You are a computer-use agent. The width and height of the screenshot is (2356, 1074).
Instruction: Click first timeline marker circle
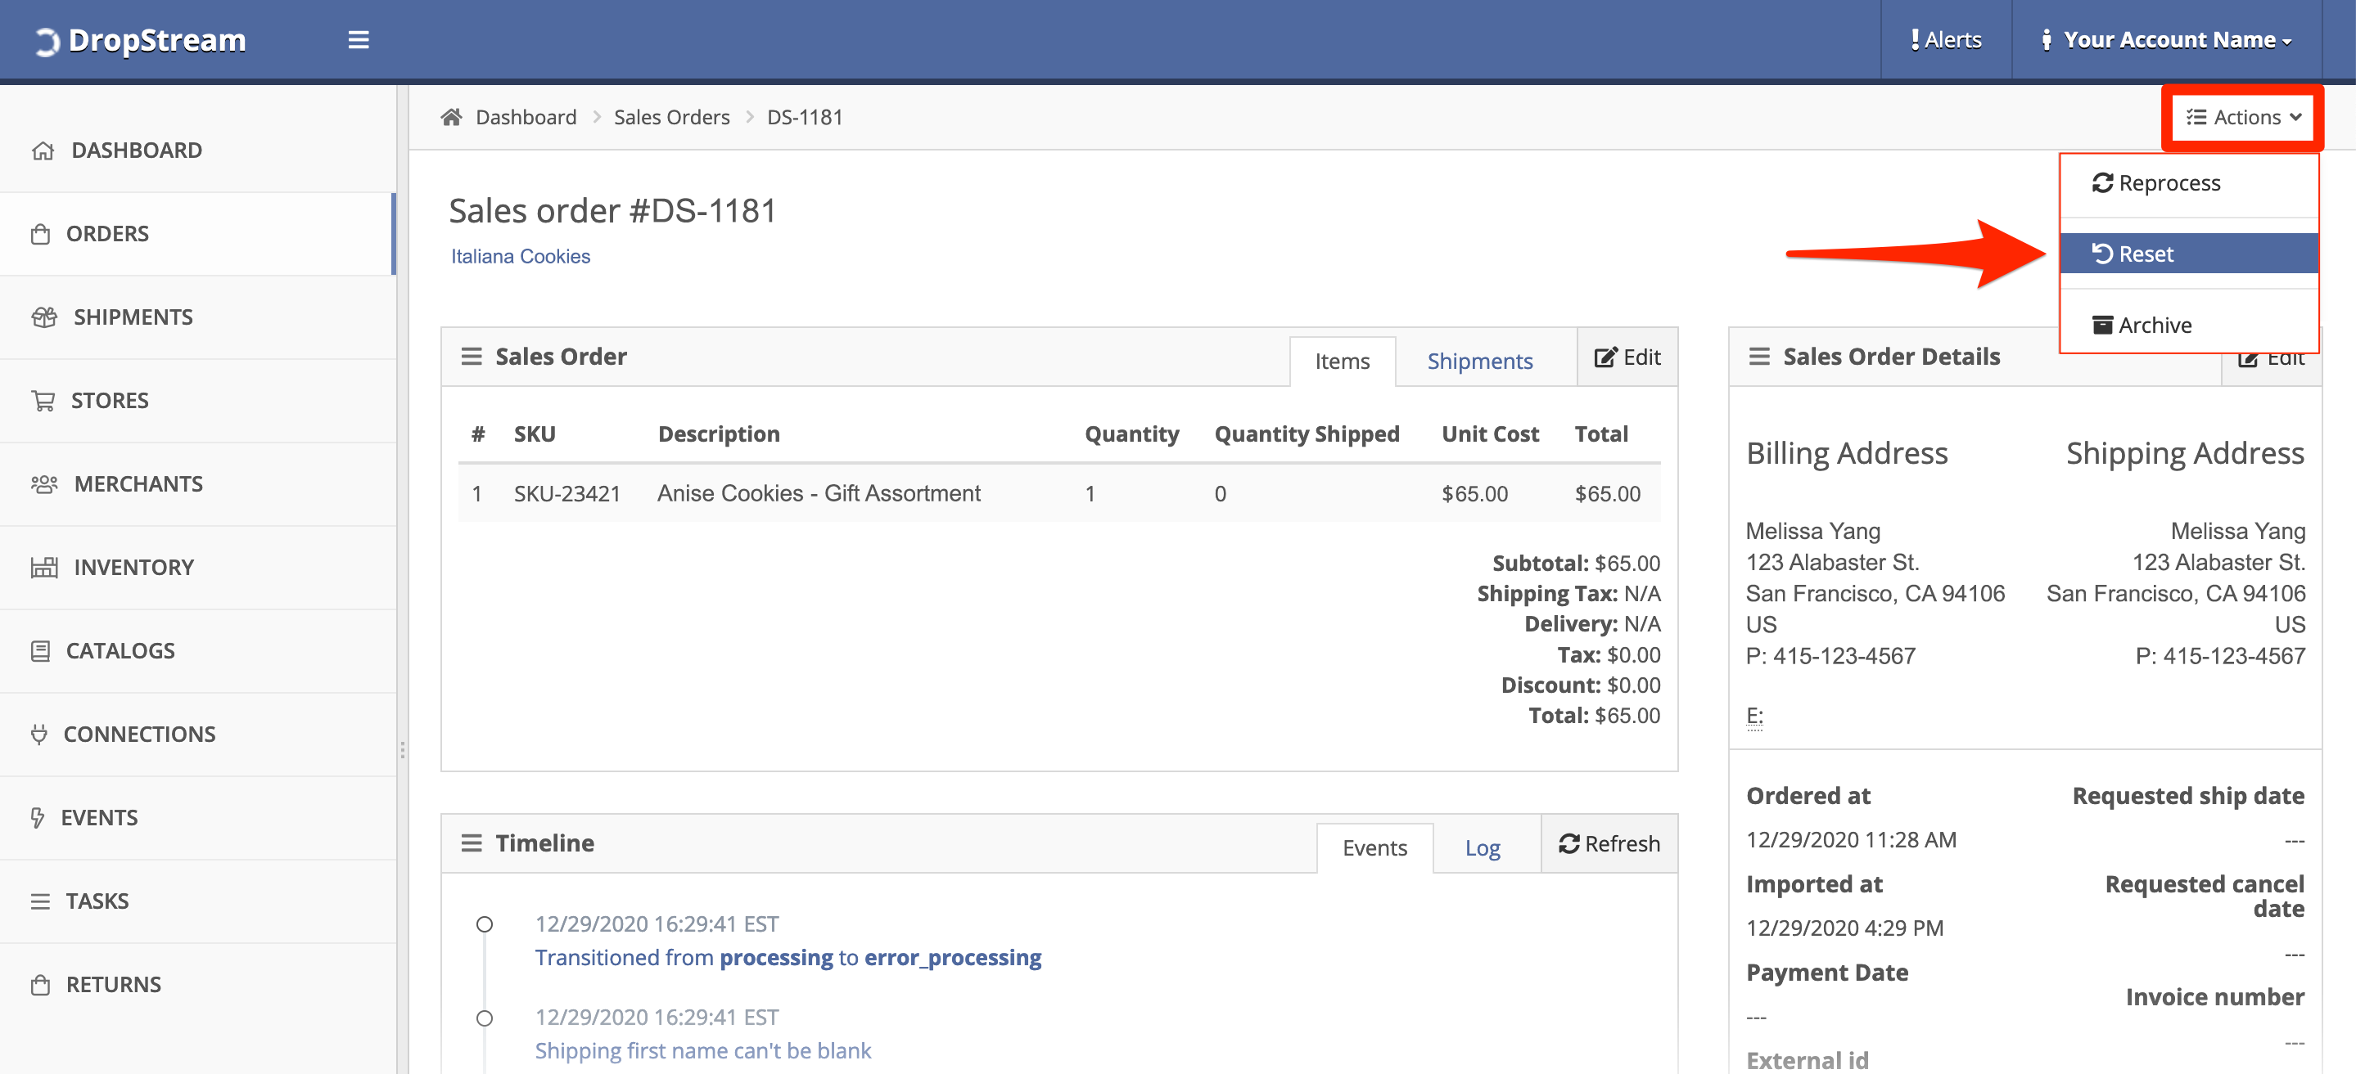[485, 924]
